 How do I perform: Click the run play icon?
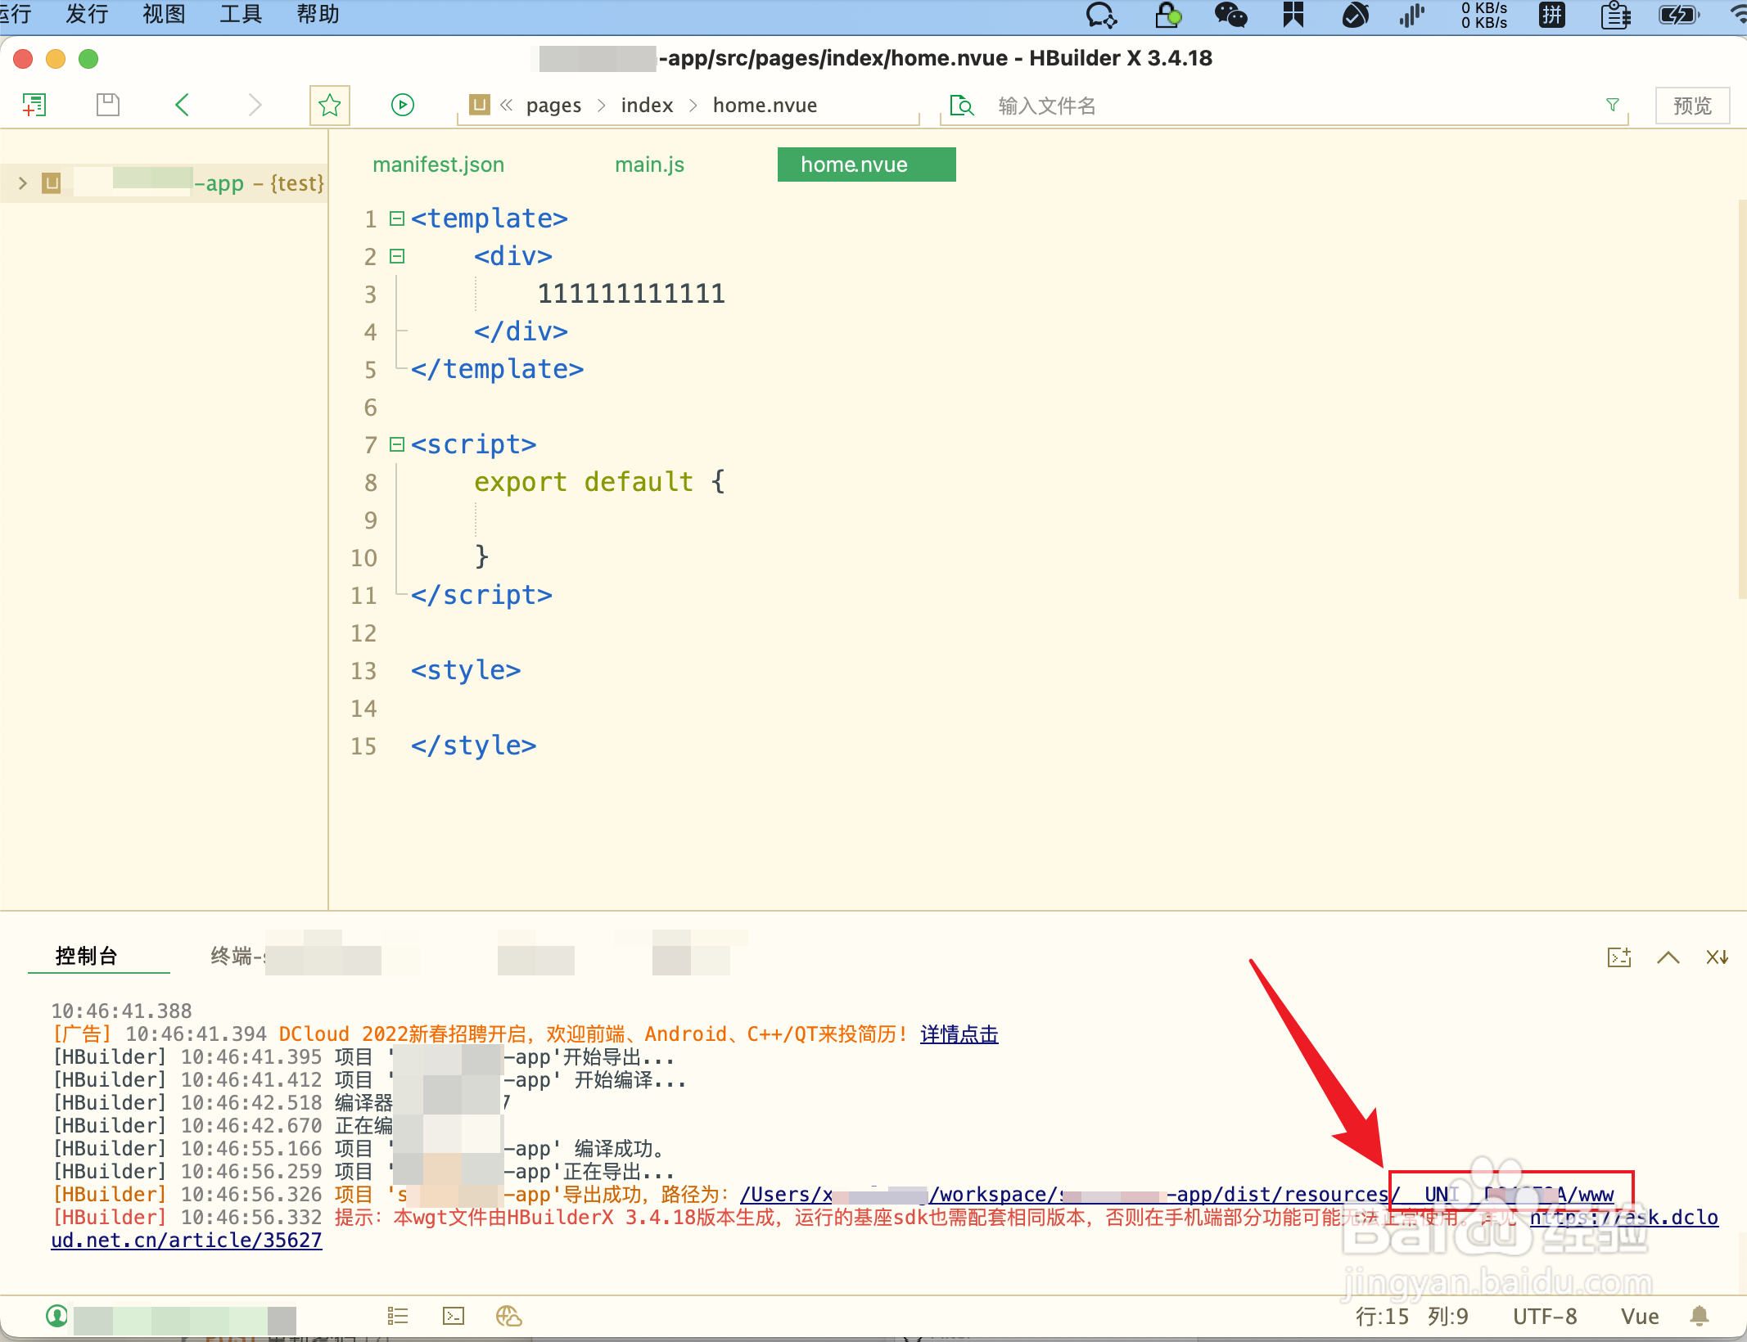point(403,105)
